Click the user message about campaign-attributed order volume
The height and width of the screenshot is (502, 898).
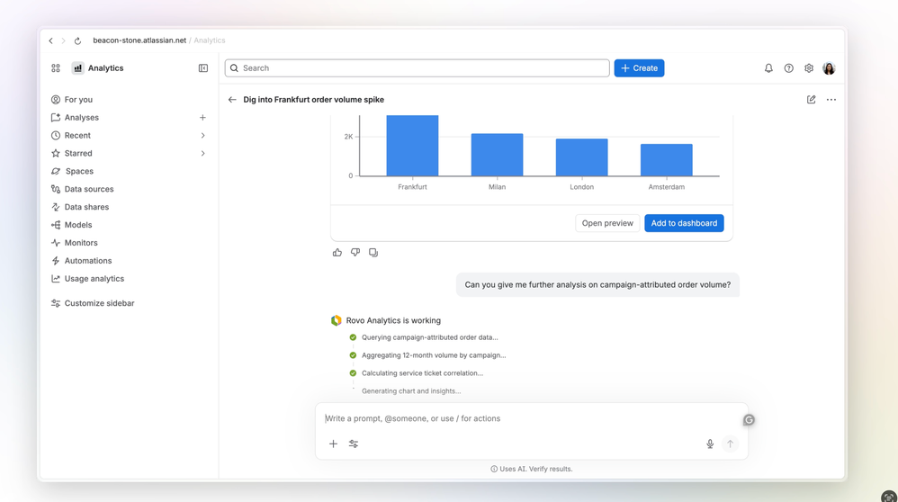(x=597, y=284)
